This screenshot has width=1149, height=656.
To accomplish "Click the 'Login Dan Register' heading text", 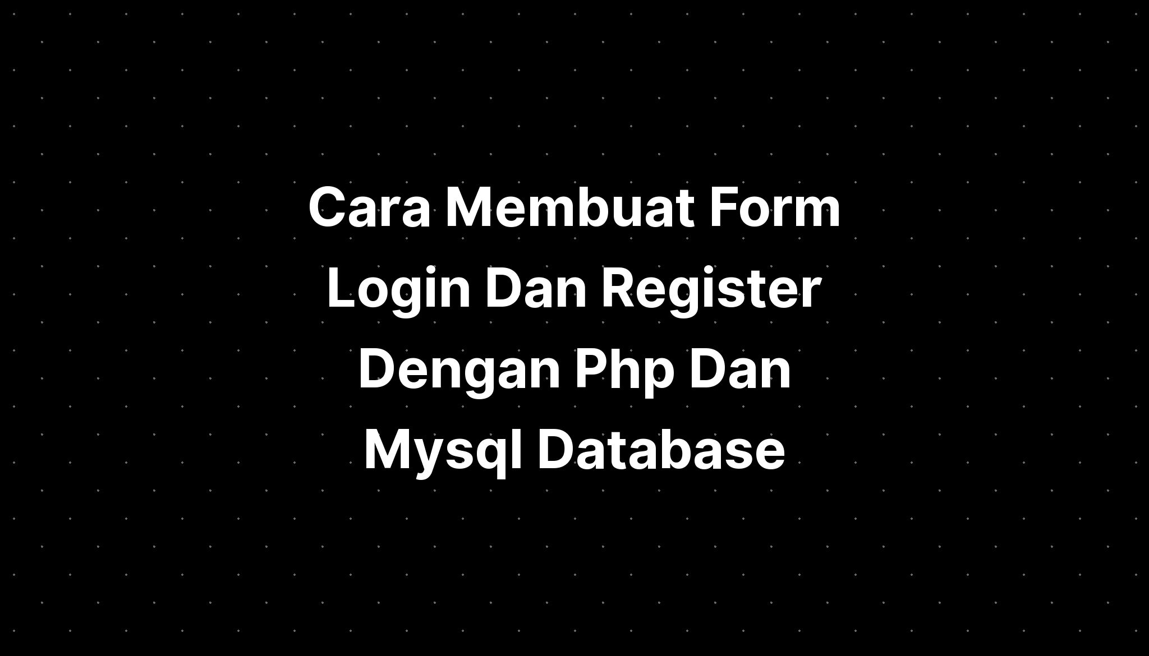I will 574,287.
